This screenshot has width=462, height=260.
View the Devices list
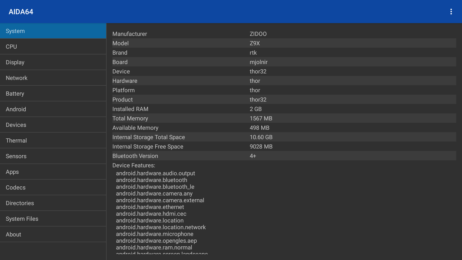[x=53, y=125]
